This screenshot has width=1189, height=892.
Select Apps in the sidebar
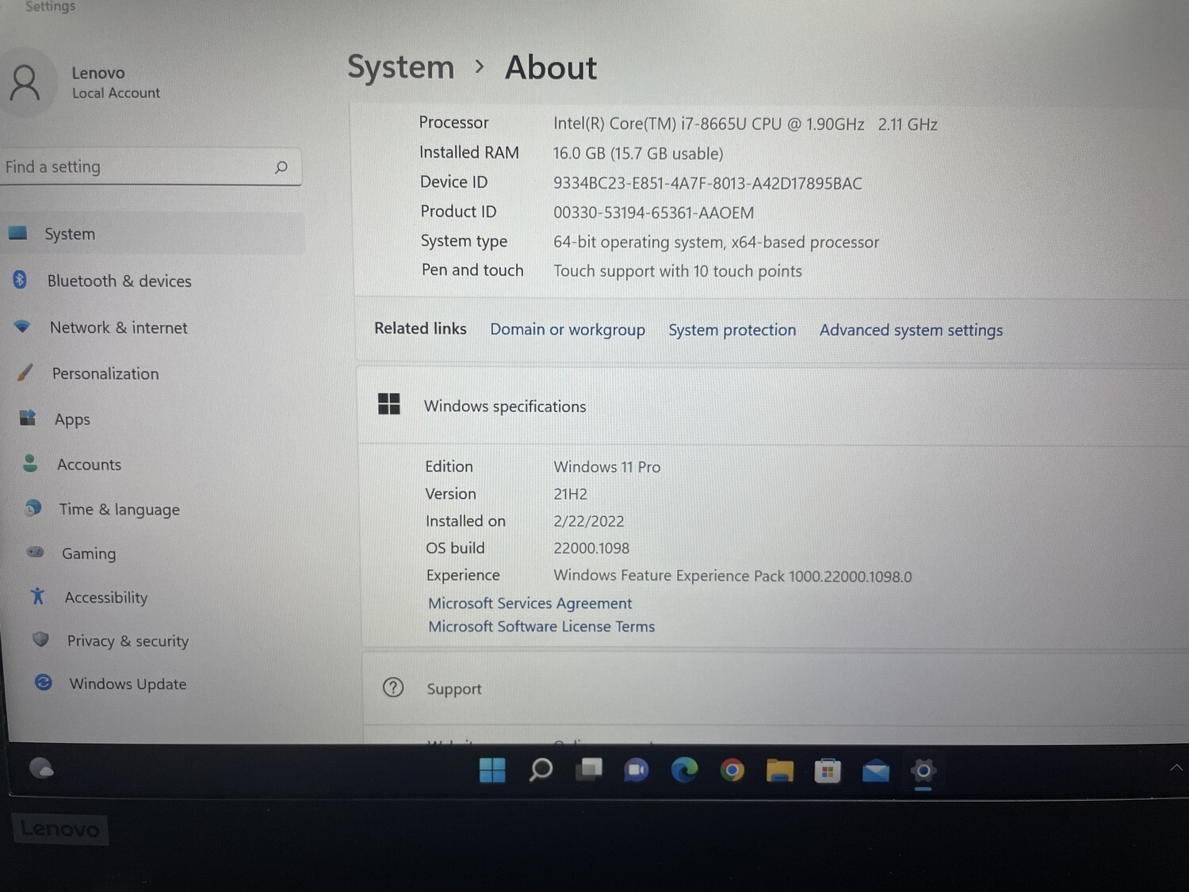point(72,419)
